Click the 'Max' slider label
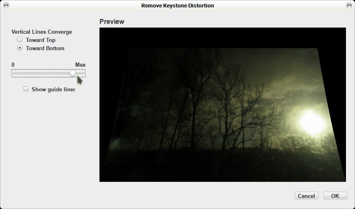The width and height of the screenshot is (355, 209). pyautogui.click(x=80, y=65)
